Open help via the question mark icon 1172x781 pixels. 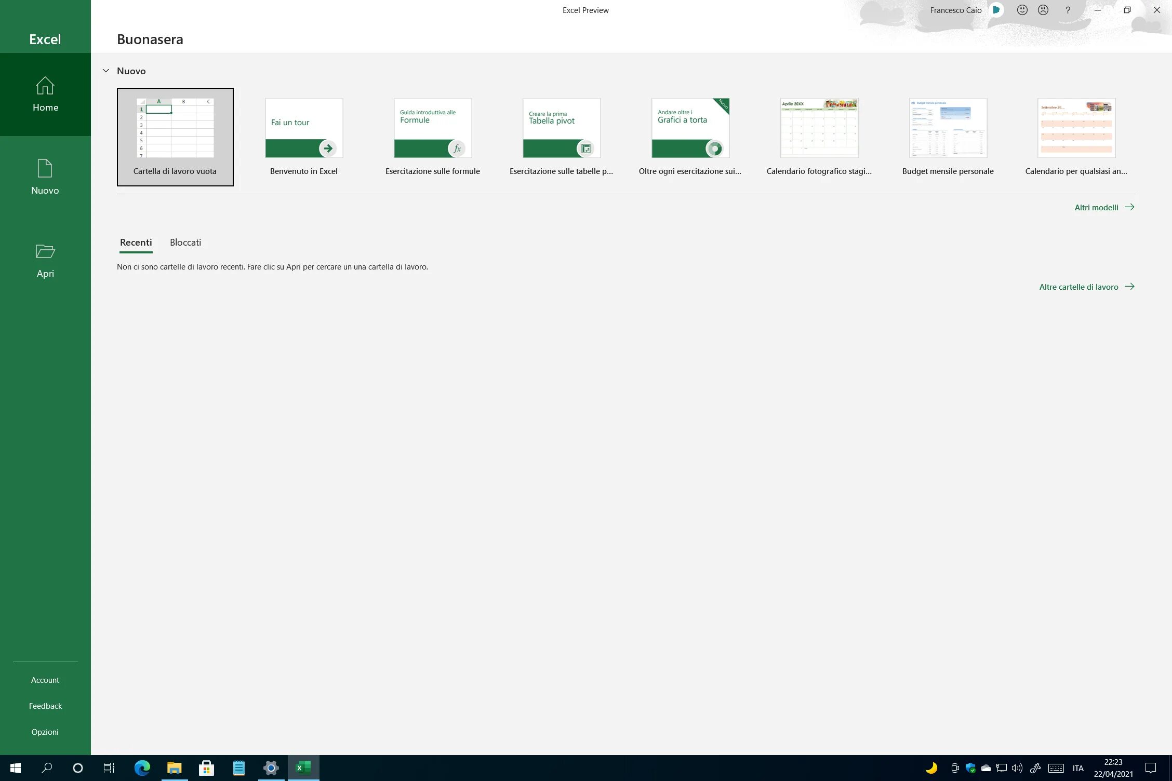(1068, 10)
